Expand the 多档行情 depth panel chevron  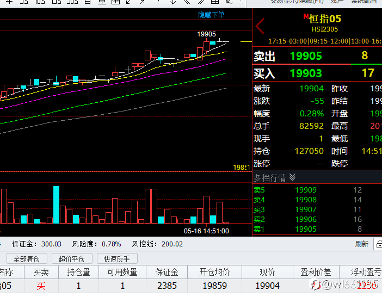(x=292, y=177)
